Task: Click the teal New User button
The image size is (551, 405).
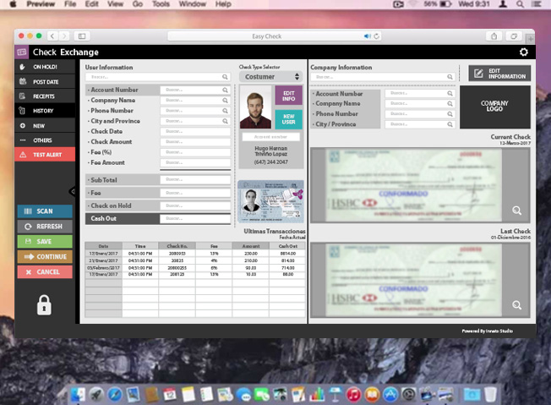Action: (x=288, y=118)
